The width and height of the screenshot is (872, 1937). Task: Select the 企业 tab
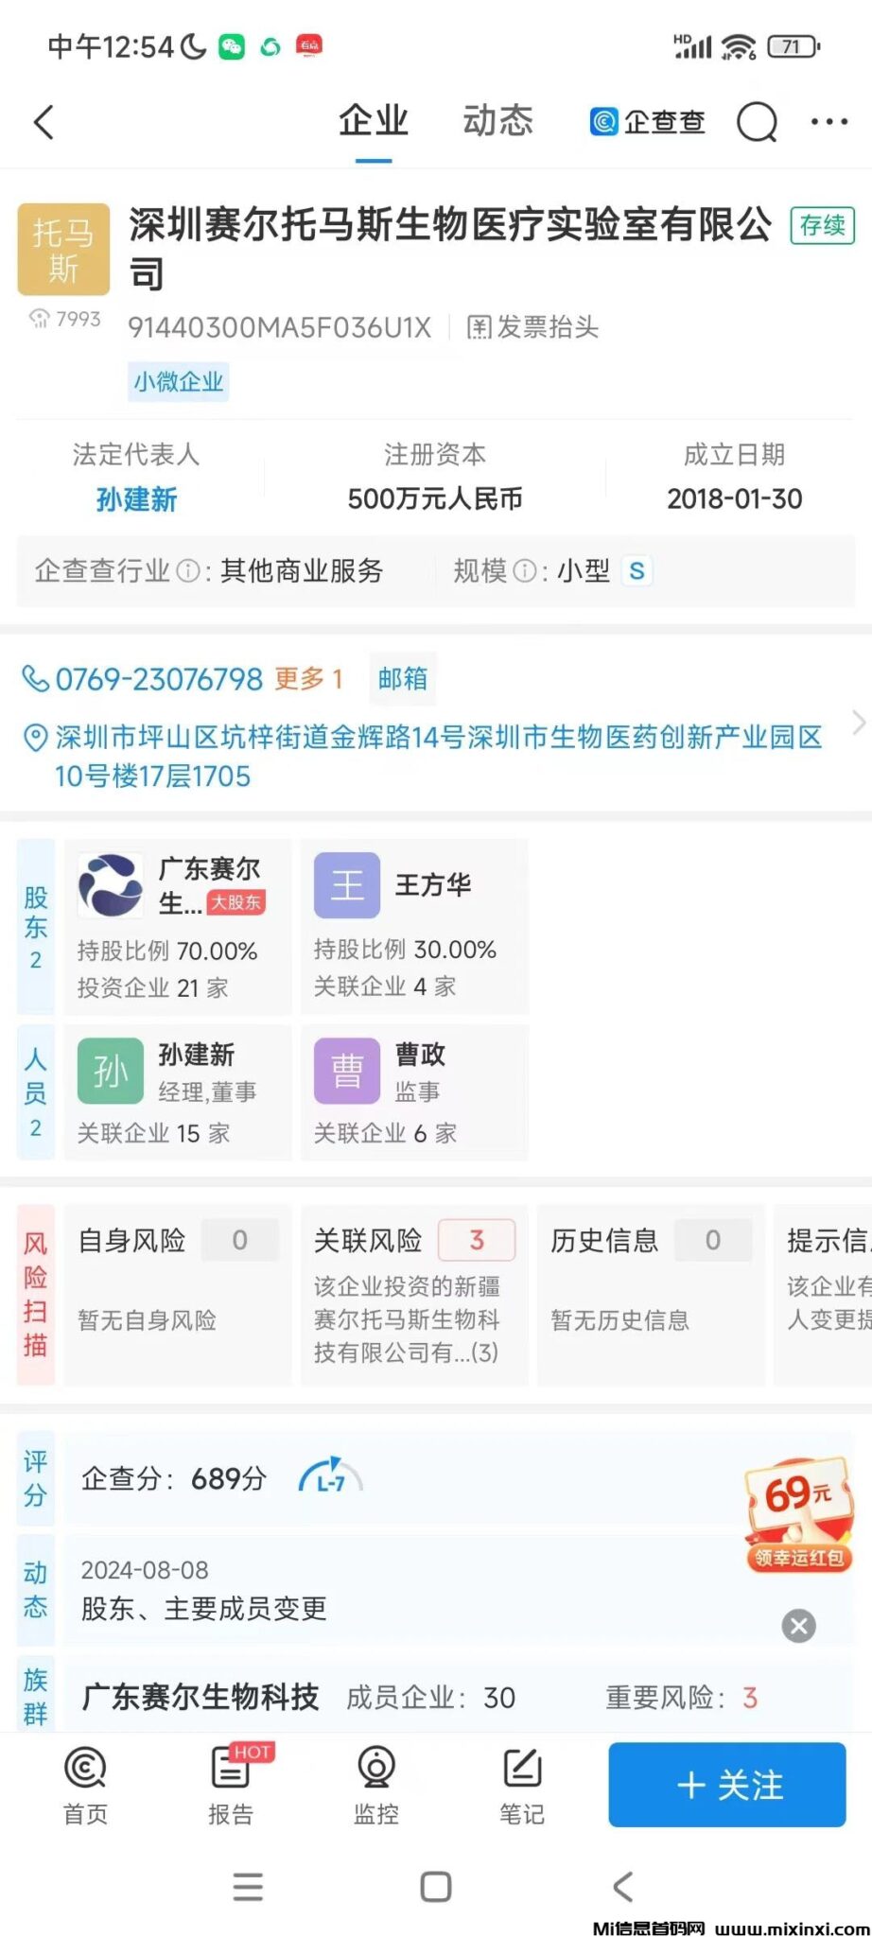point(374,121)
